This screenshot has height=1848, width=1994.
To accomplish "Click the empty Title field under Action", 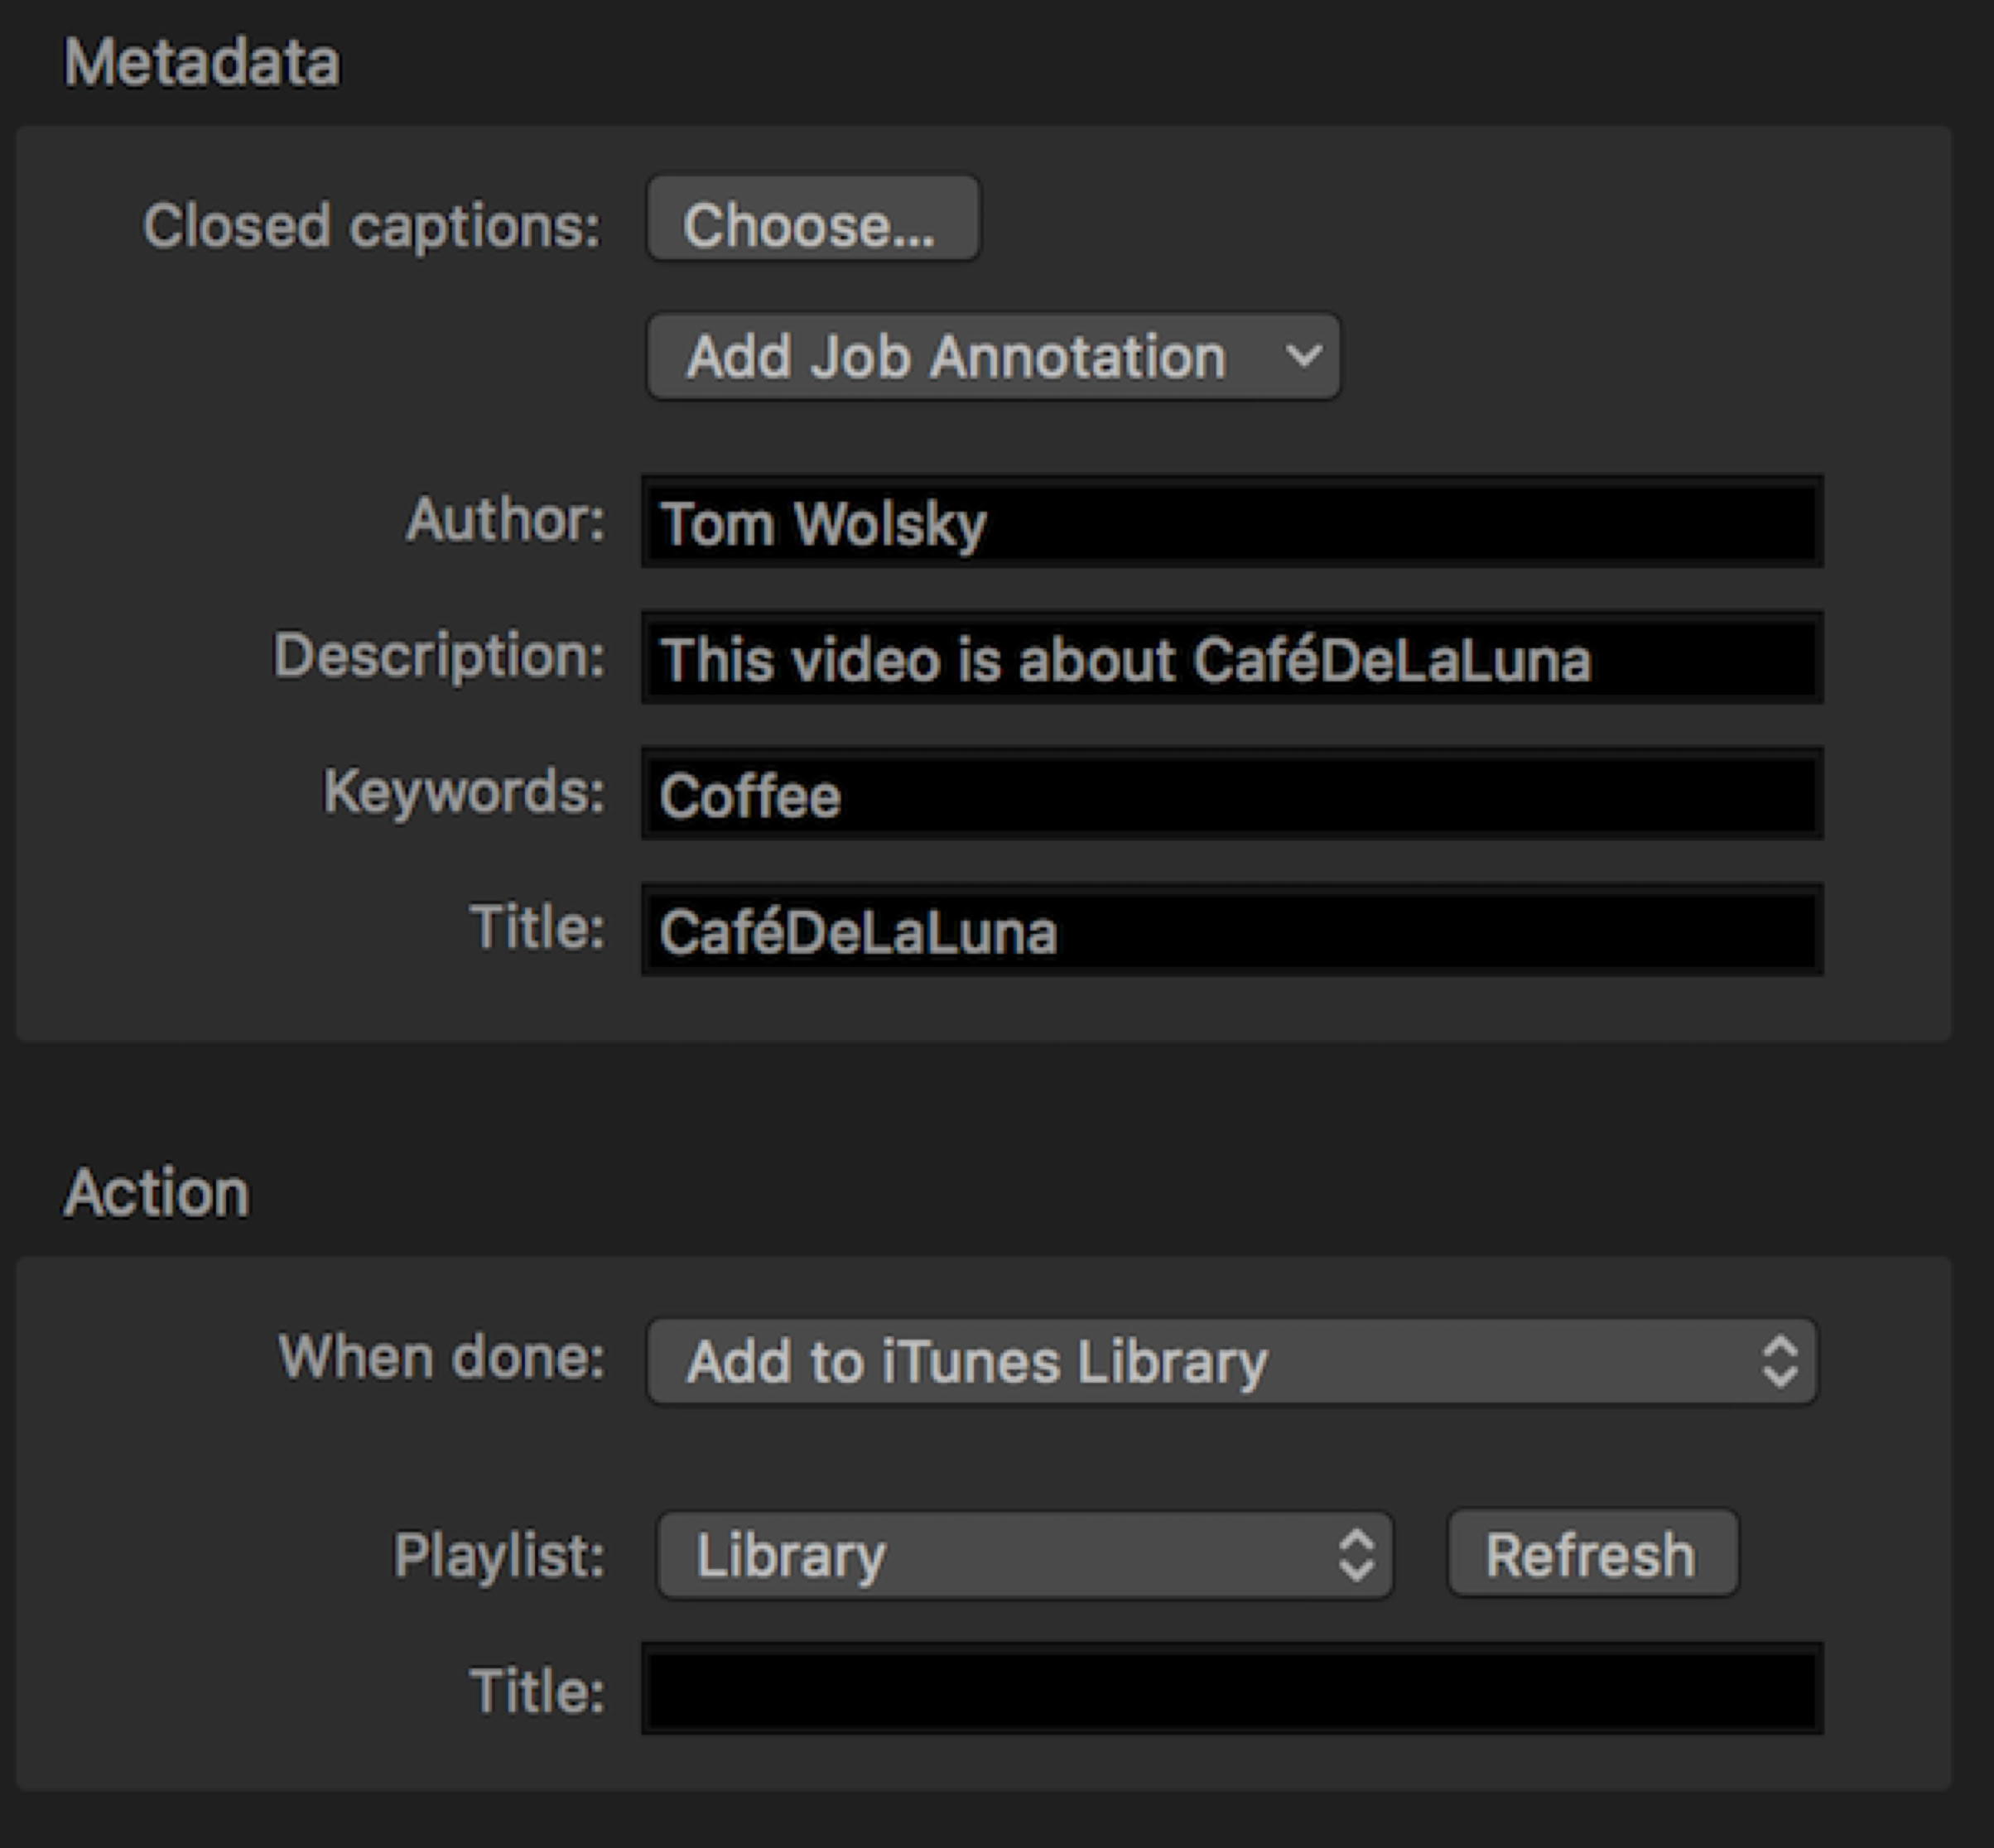I will point(1232,1690).
